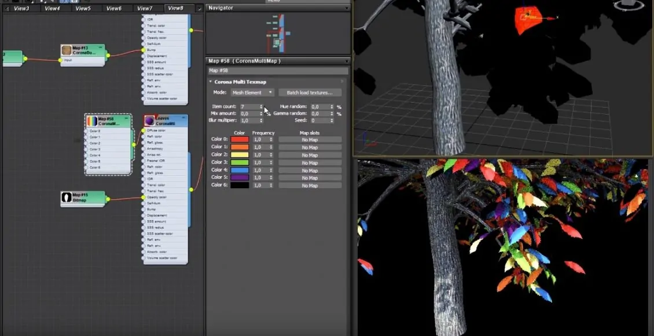Click the Map #58 CoronaMultiMap rainbow thumbnail
Screen dimensions: 654x336
coord(92,120)
